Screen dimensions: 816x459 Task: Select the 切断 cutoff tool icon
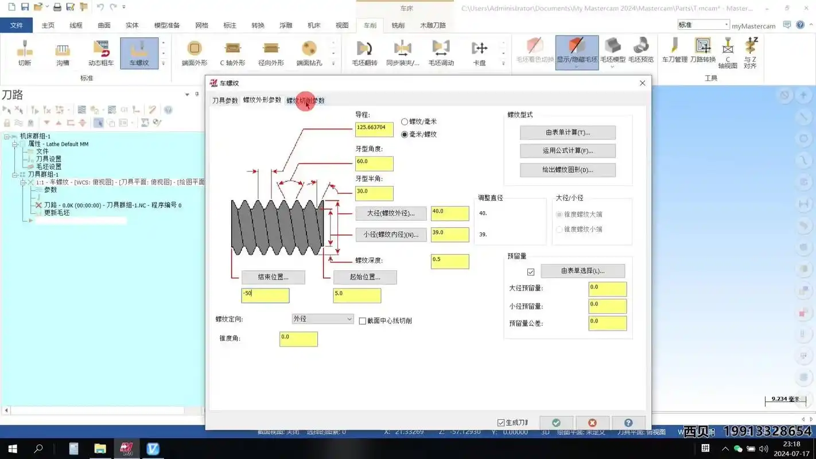point(25,53)
